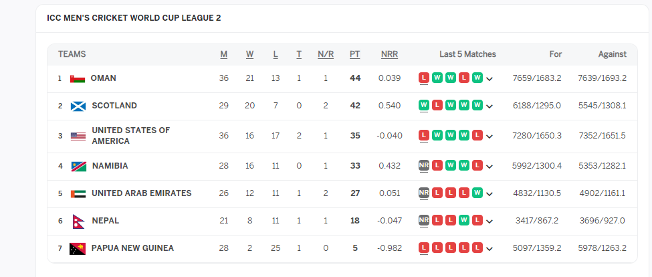
Task: Expand Papua New Guinea's matches chevron
Action: point(490,249)
